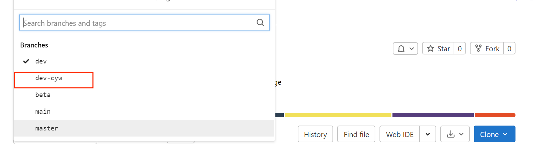
Task: Select the master branch
Action: [x=47, y=128]
